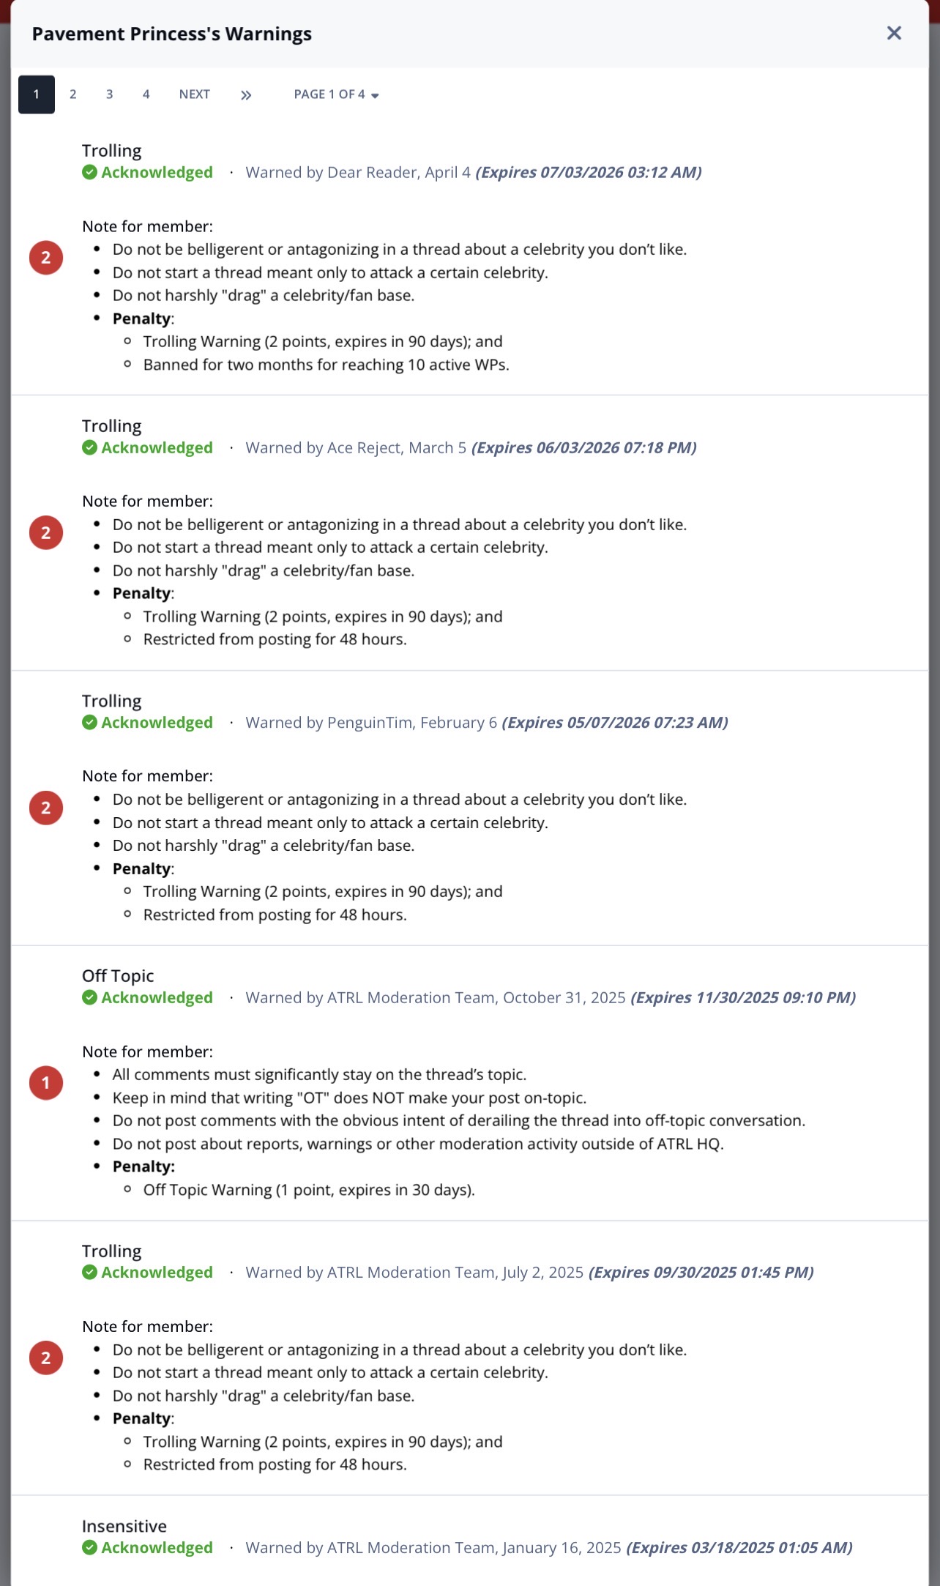Click the 2-point badge on February 6 warning
This screenshot has height=1586, width=940.
pyautogui.click(x=46, y=808)
